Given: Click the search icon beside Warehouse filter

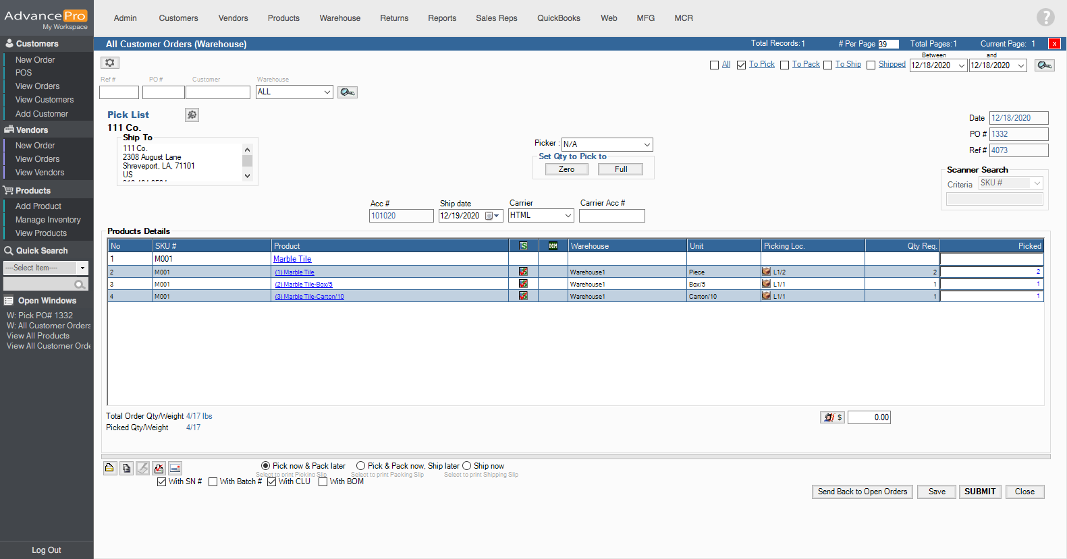Looking at the screenshot, I should (347, 92).
